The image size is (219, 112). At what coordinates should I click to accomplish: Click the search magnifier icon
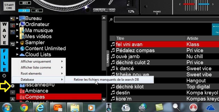click(111, 20)
